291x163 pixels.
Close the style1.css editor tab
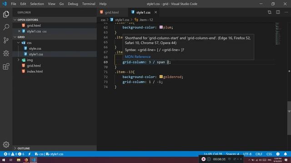[x=156, y=12]
